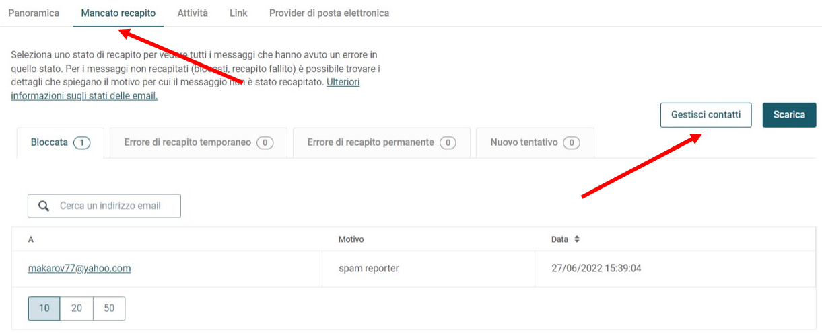Click the Gestisci contatti button
Viewport: 822px width, 336px height.
click(706, 115)
